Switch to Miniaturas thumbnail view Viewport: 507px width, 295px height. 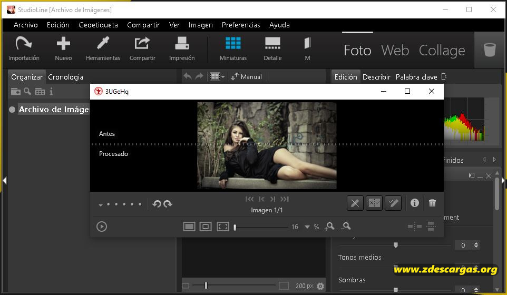click(233, 43)
